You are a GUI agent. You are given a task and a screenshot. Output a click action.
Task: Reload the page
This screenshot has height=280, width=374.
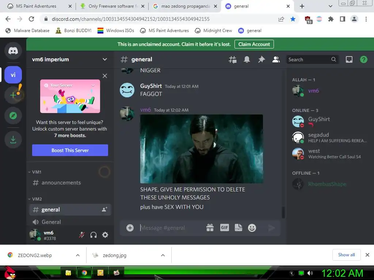click(31, 19)
